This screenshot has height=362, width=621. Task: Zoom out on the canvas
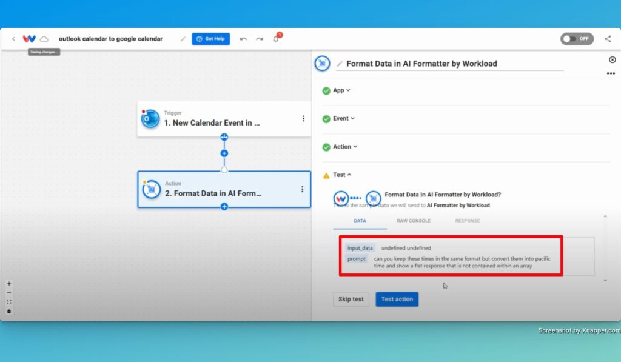tap(9, 293)
